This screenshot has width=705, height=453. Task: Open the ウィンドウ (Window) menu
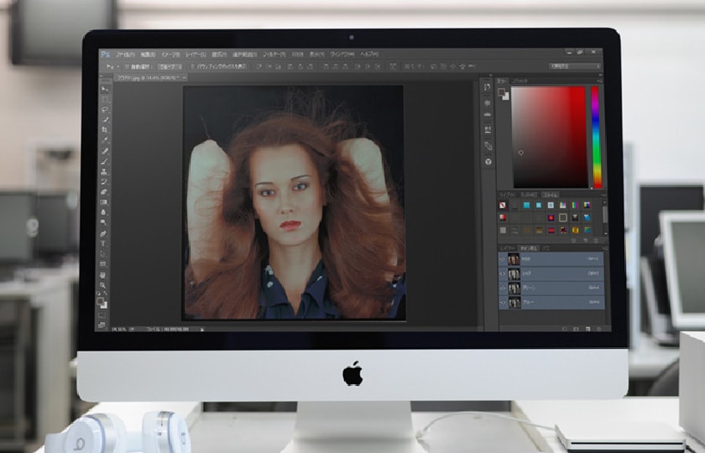click(x=342, y=55)
